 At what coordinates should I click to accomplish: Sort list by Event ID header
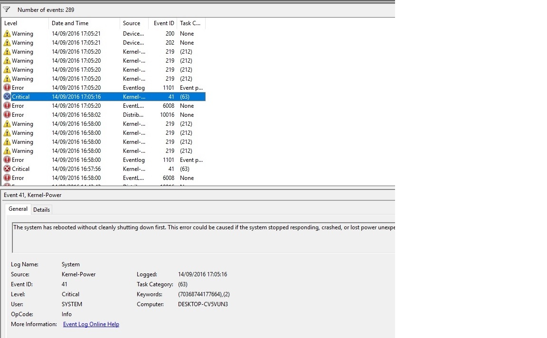pyautogui.click(x=163, y=23)
